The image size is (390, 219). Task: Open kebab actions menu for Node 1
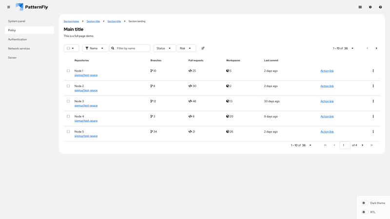(x=373, y=71)
